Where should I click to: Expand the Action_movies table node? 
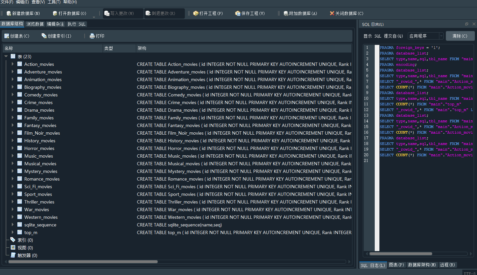pos(13,64)
